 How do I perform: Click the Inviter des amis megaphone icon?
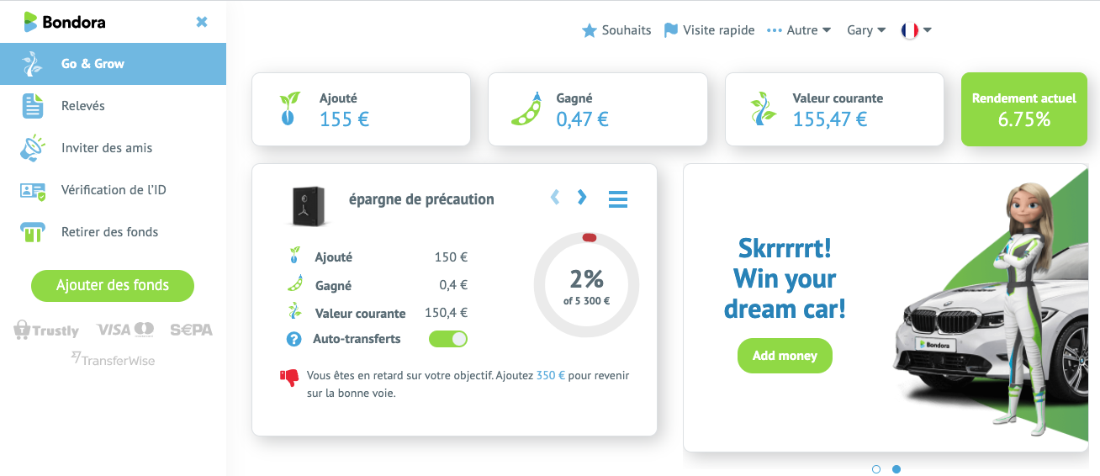click(x=33, y=148)
